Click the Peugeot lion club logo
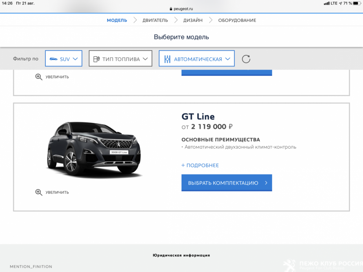This screenshot has height=272, width=363. [x=289, y=265]
